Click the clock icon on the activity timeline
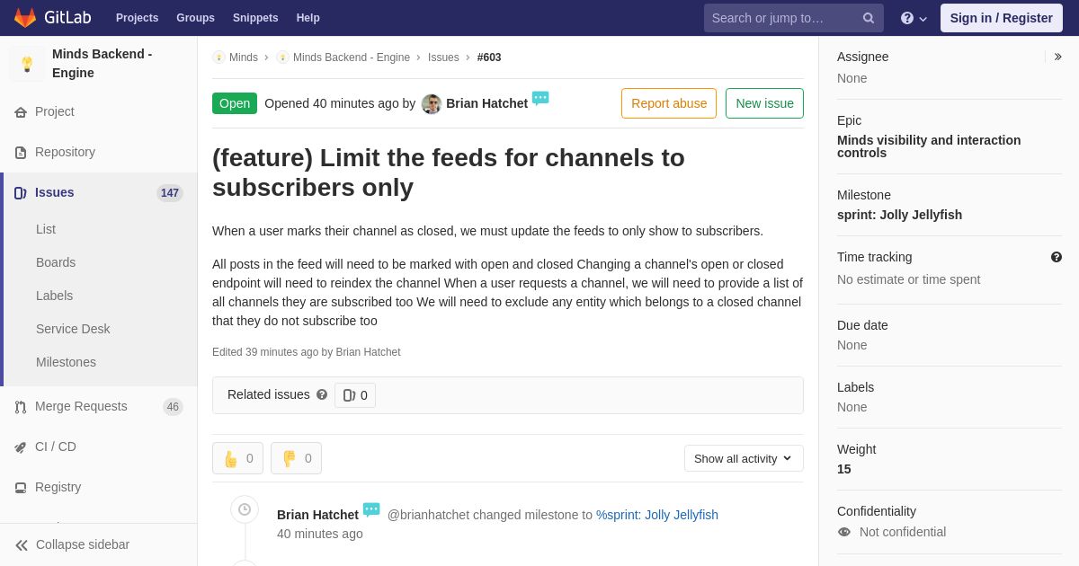The width and height of the screenshot is (1079, 566). click(245, 509)
